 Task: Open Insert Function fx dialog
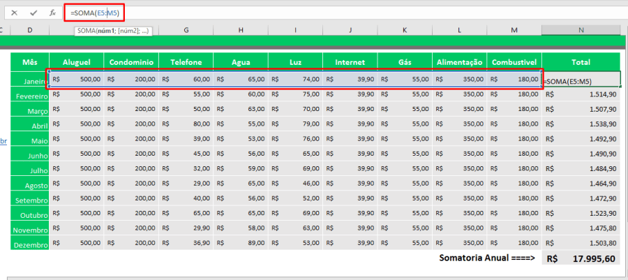point(52,13)
